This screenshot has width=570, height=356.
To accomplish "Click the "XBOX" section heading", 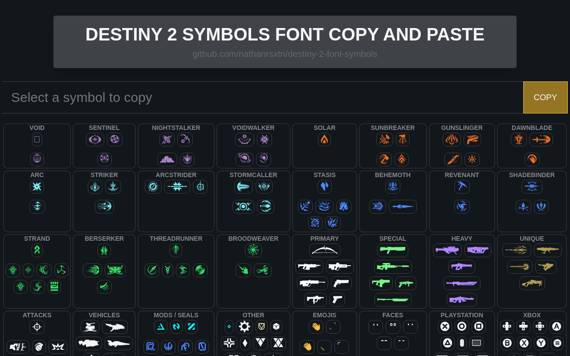I will [532, 315].
